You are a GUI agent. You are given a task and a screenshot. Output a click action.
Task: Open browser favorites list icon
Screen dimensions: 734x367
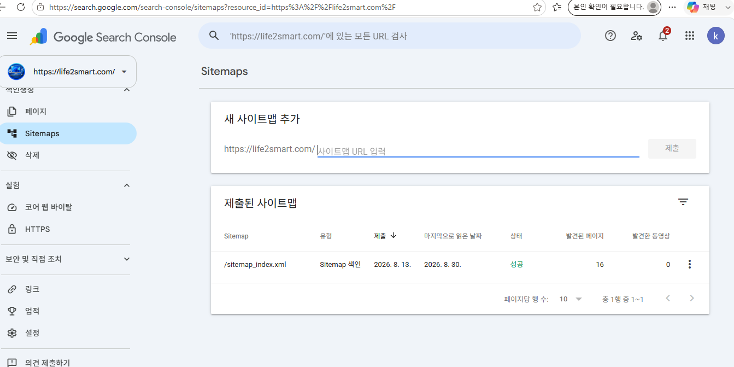pyautogui.click(x=557, y=7)
